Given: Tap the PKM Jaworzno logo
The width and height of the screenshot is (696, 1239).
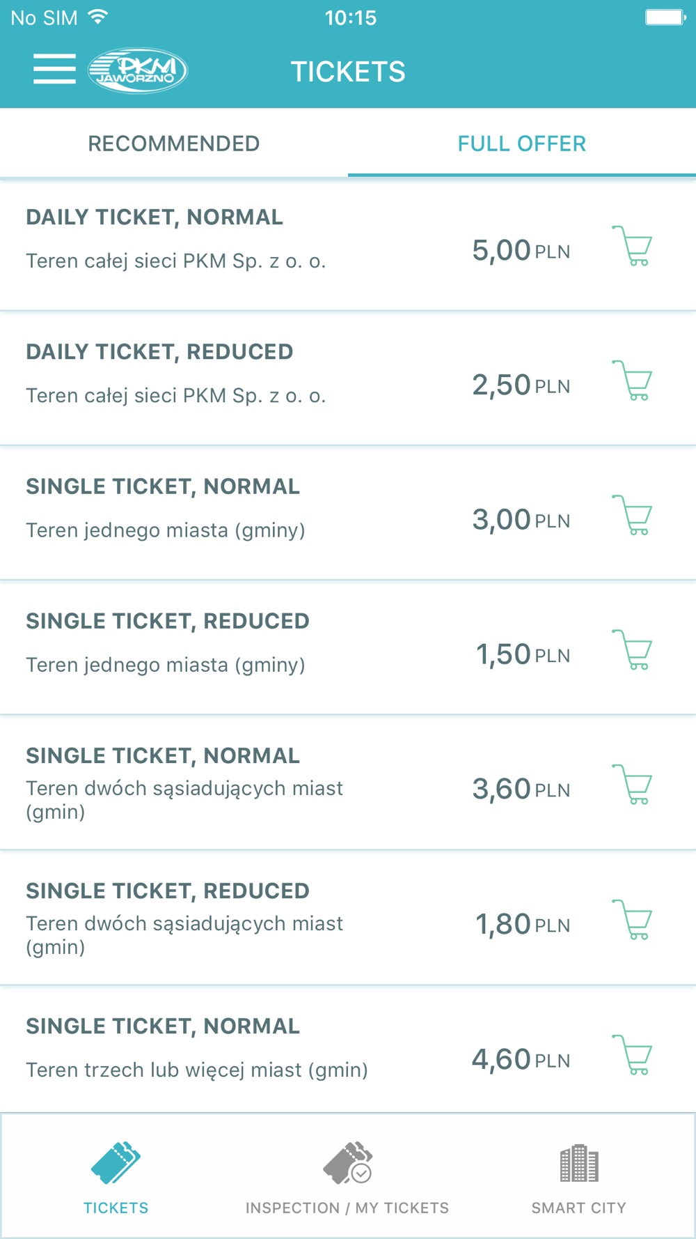Looking at the screenshot, I should tap(137, 70).
